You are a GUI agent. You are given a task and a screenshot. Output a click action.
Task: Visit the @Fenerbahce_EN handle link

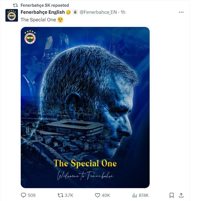(98, 12)
